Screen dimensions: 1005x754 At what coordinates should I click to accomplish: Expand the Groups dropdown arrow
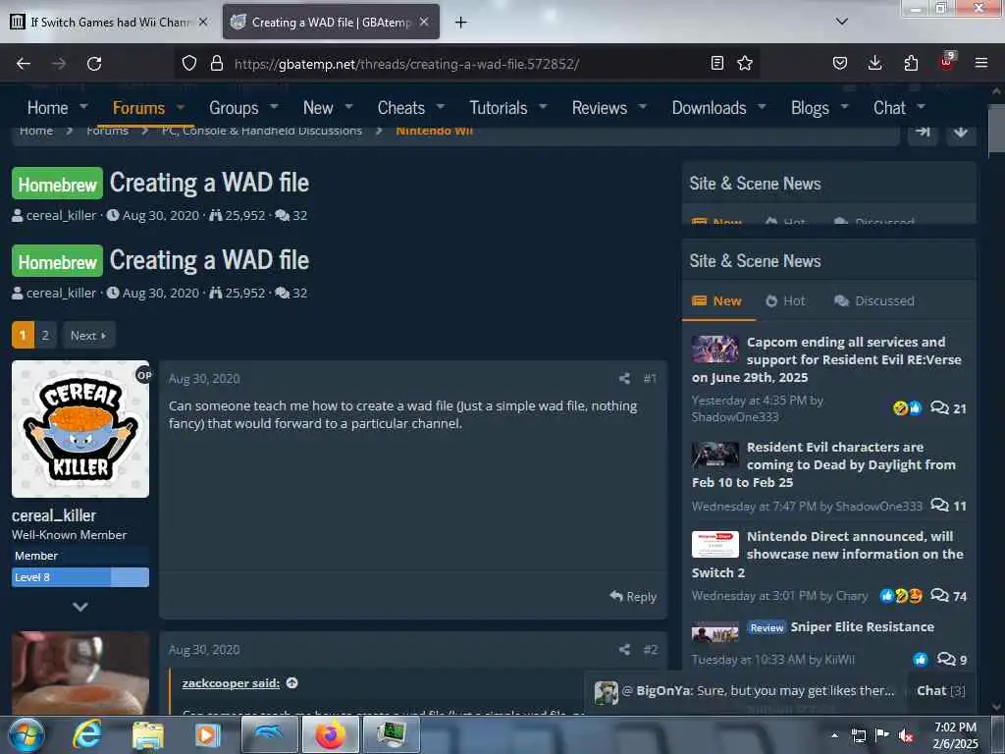275,106
